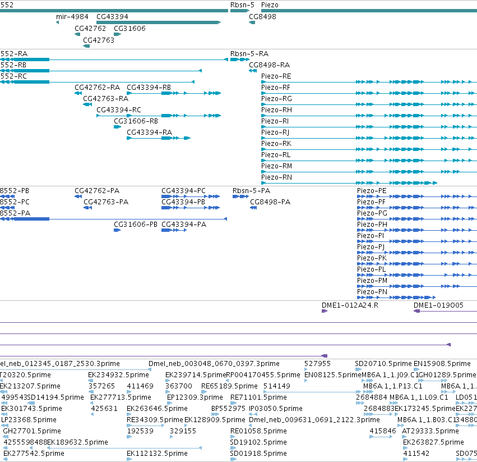Select the Piezo-RF transcript label

[276, 88]
